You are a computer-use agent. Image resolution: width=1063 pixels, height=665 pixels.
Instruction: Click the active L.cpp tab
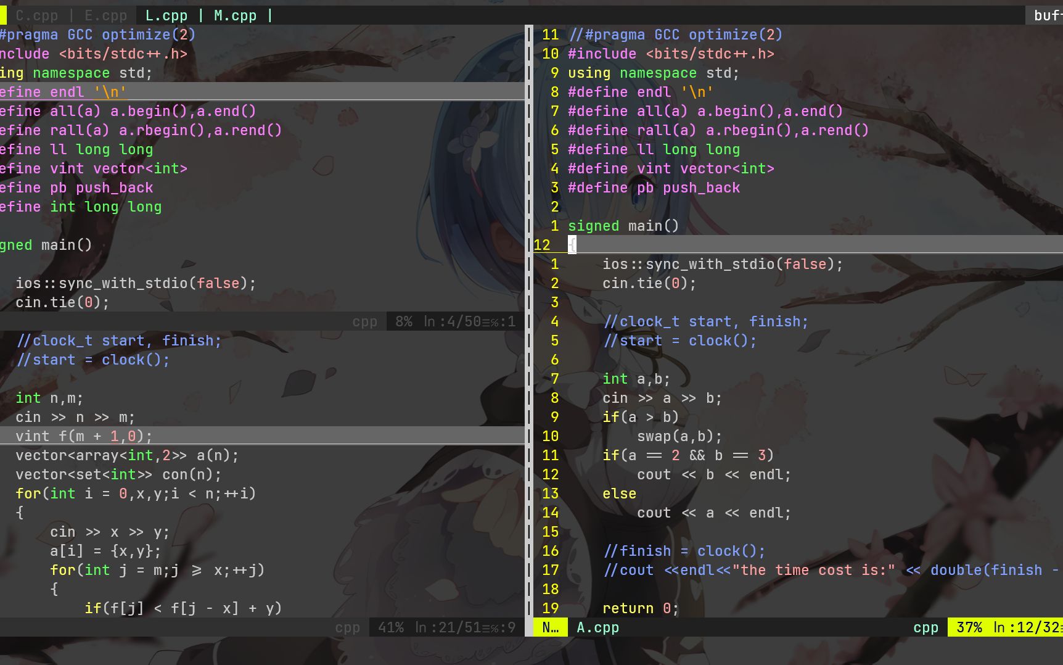pos(166,15)
